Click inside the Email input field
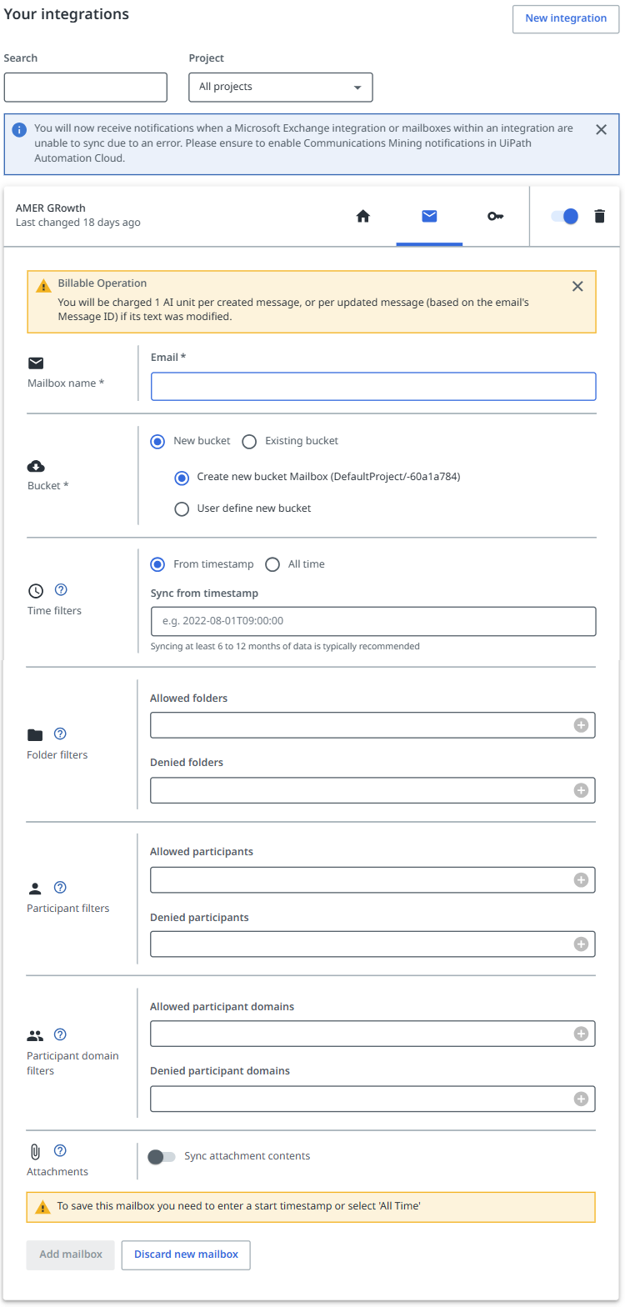Screen dimensions: 625x1307 pos(372,386)
